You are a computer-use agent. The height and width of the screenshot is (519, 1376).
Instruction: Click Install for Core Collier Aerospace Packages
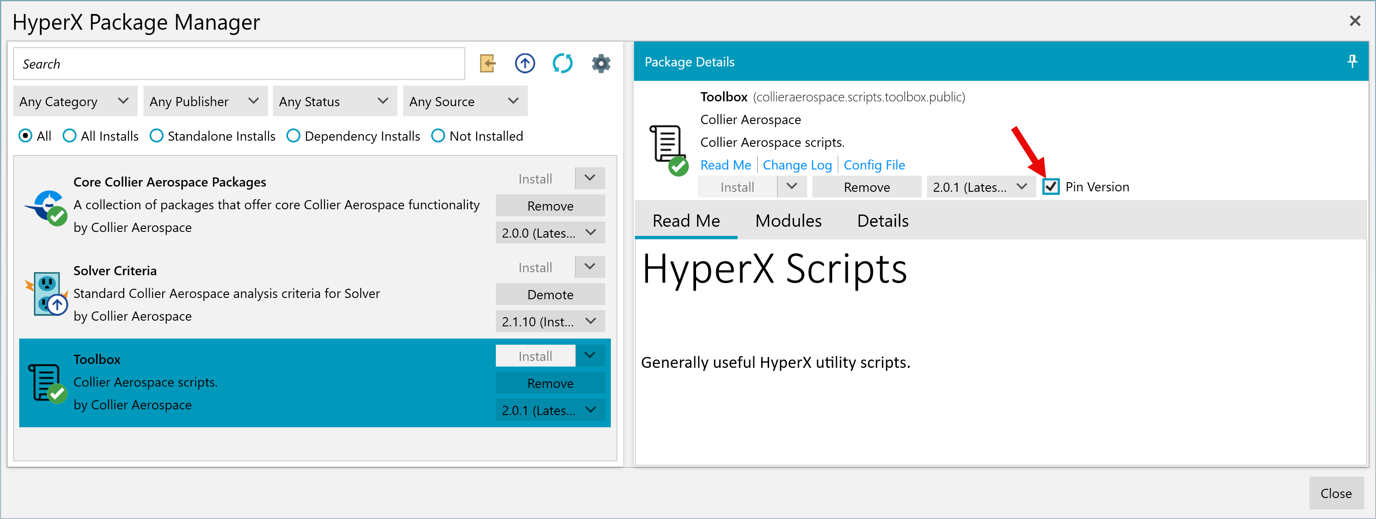pos(535,178)
